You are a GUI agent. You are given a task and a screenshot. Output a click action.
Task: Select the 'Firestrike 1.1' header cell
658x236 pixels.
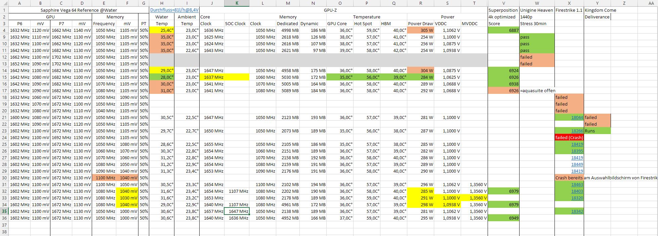pyautogui.click(x=569, y=10)
